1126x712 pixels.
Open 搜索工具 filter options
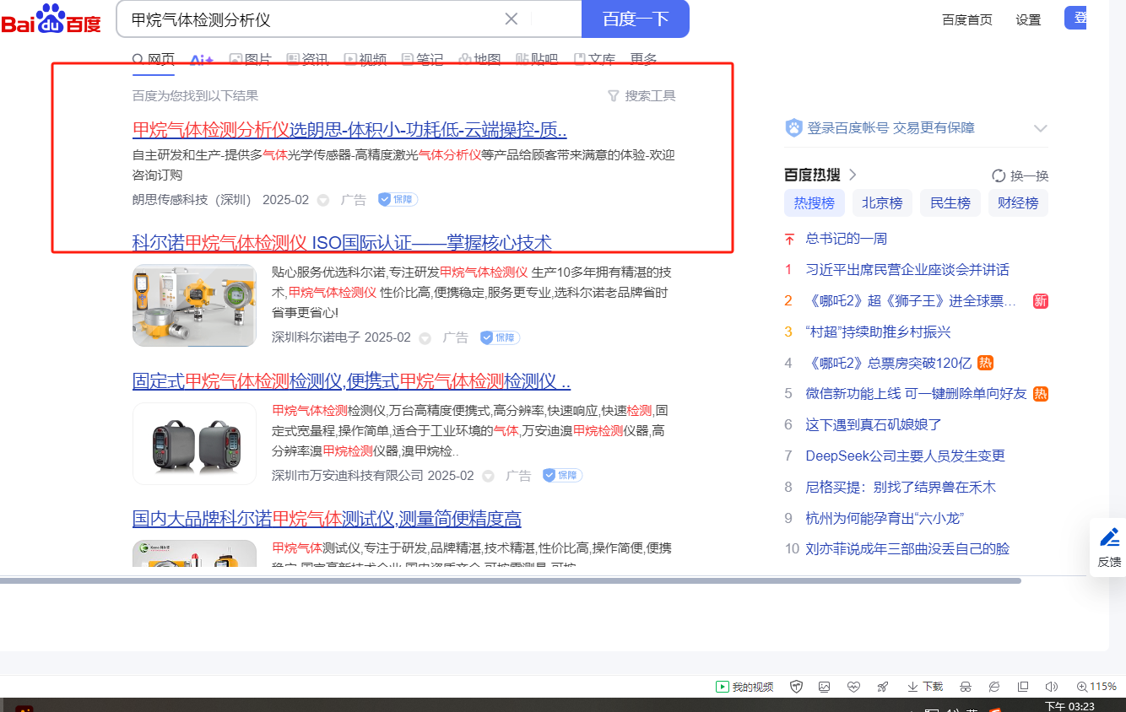pos(641,95)
